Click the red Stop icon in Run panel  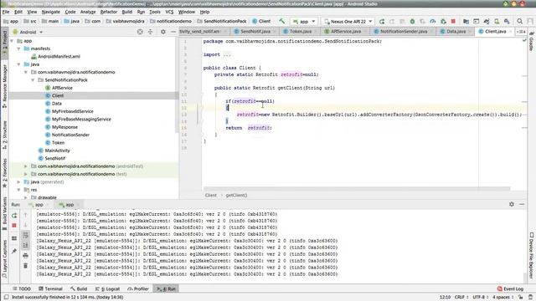pyautogui.click(x=14, y=226)
